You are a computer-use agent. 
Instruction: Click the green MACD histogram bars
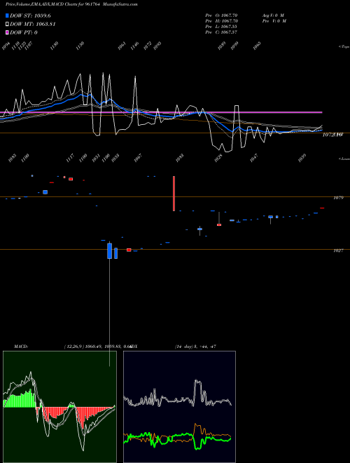coord(19,399)
